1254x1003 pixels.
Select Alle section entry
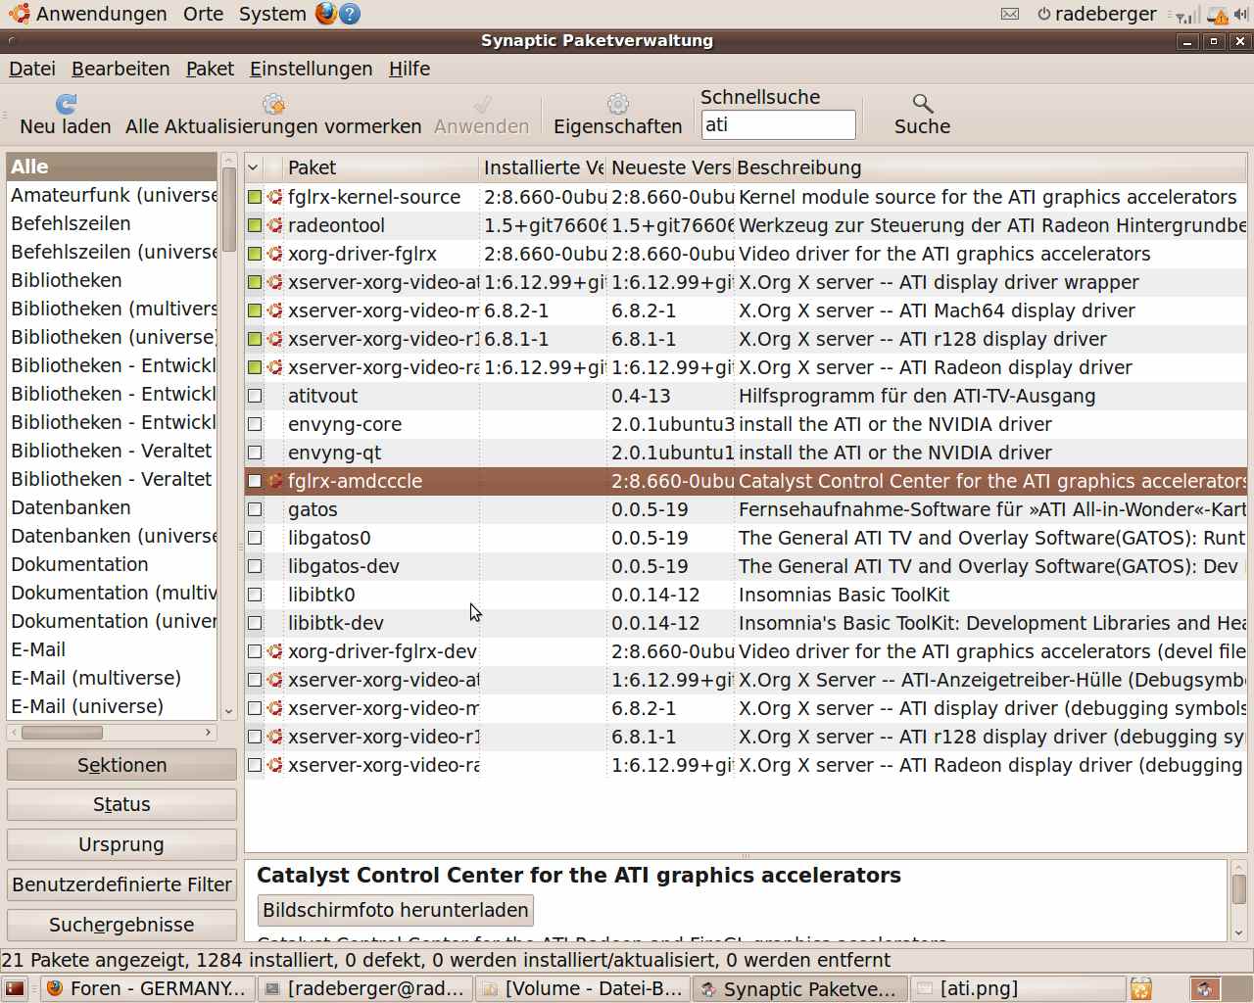click(112, 167)
